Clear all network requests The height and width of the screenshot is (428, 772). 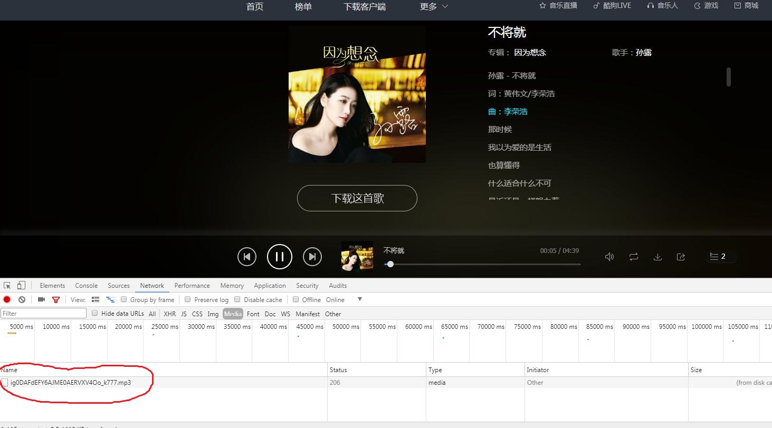pyautogui.click(x=22, y=299)
